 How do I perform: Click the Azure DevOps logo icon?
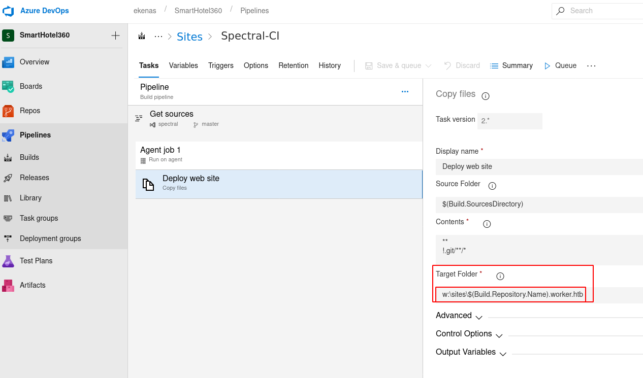(9, 11)
